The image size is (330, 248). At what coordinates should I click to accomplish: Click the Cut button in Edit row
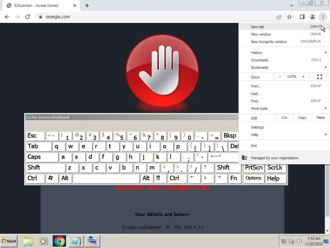(x=284, y=118)
